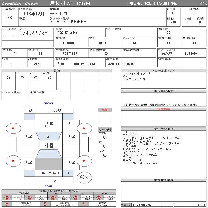
Task: Click the front-left tire red diamond marker
Action: [13, 128]
